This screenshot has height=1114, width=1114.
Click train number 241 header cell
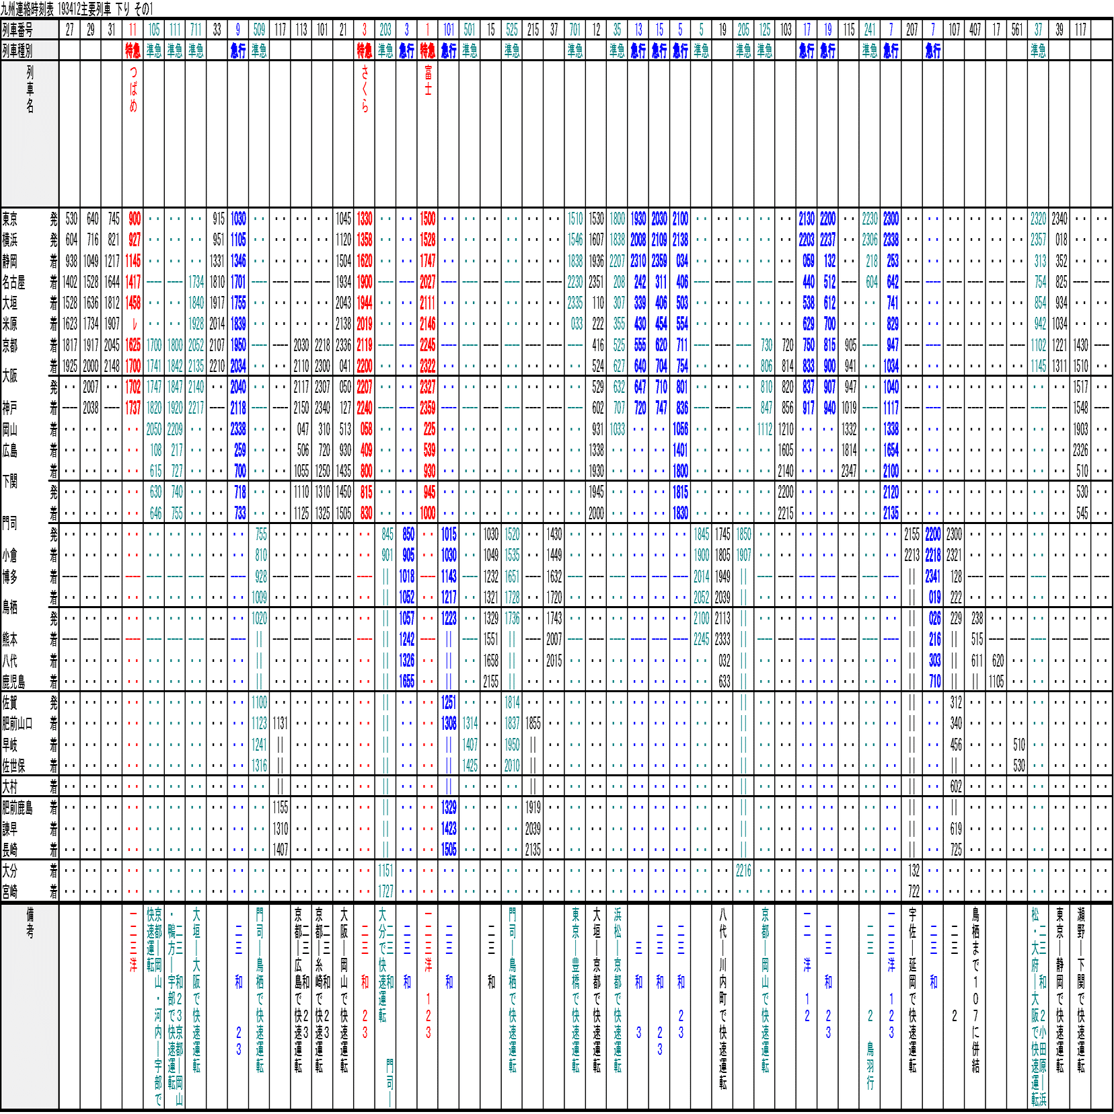870,30
